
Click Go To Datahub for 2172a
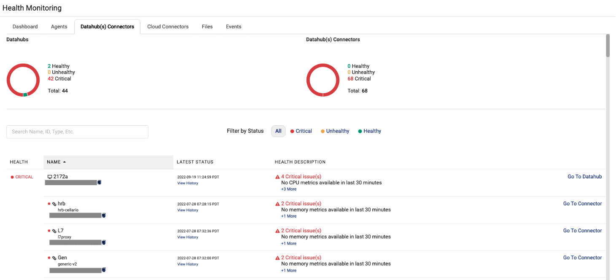tap(584, 176)
